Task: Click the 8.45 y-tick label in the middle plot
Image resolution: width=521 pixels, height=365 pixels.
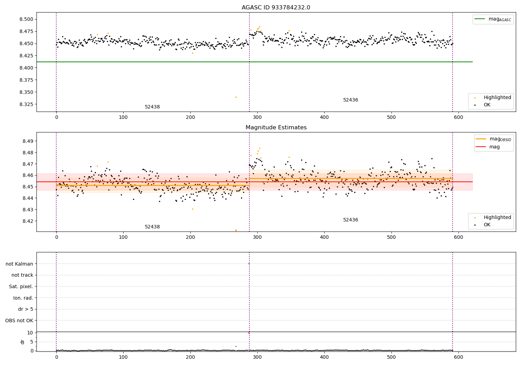Action: click(28, 187)
